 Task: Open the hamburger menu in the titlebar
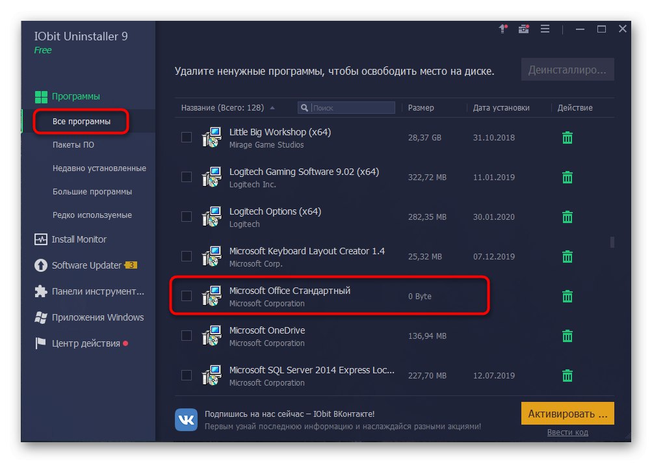[x=545, y=29]
